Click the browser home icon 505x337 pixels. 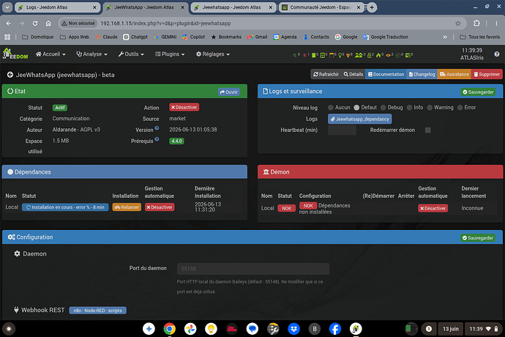pos(48,23)
